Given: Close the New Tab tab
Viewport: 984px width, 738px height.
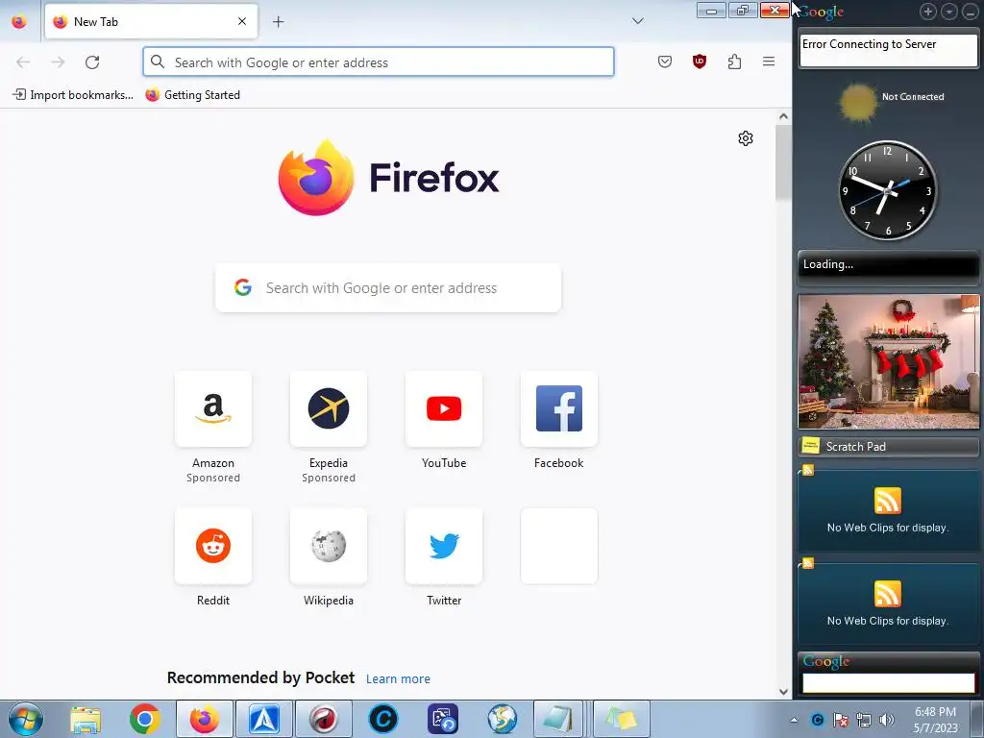Looking at the screenshot, I should (x=242, y=21).
